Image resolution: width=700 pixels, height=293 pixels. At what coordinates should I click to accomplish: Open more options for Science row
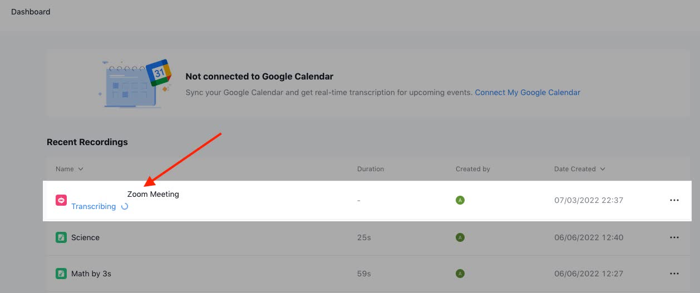click(674, 237)
